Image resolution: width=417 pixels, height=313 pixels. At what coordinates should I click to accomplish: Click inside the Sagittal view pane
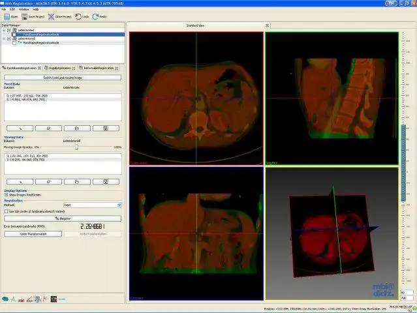click(332, 98)
